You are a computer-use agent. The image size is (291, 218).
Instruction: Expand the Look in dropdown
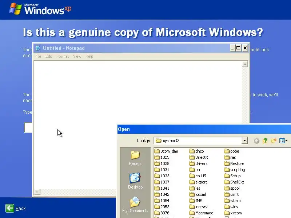(x=244, y=141)
